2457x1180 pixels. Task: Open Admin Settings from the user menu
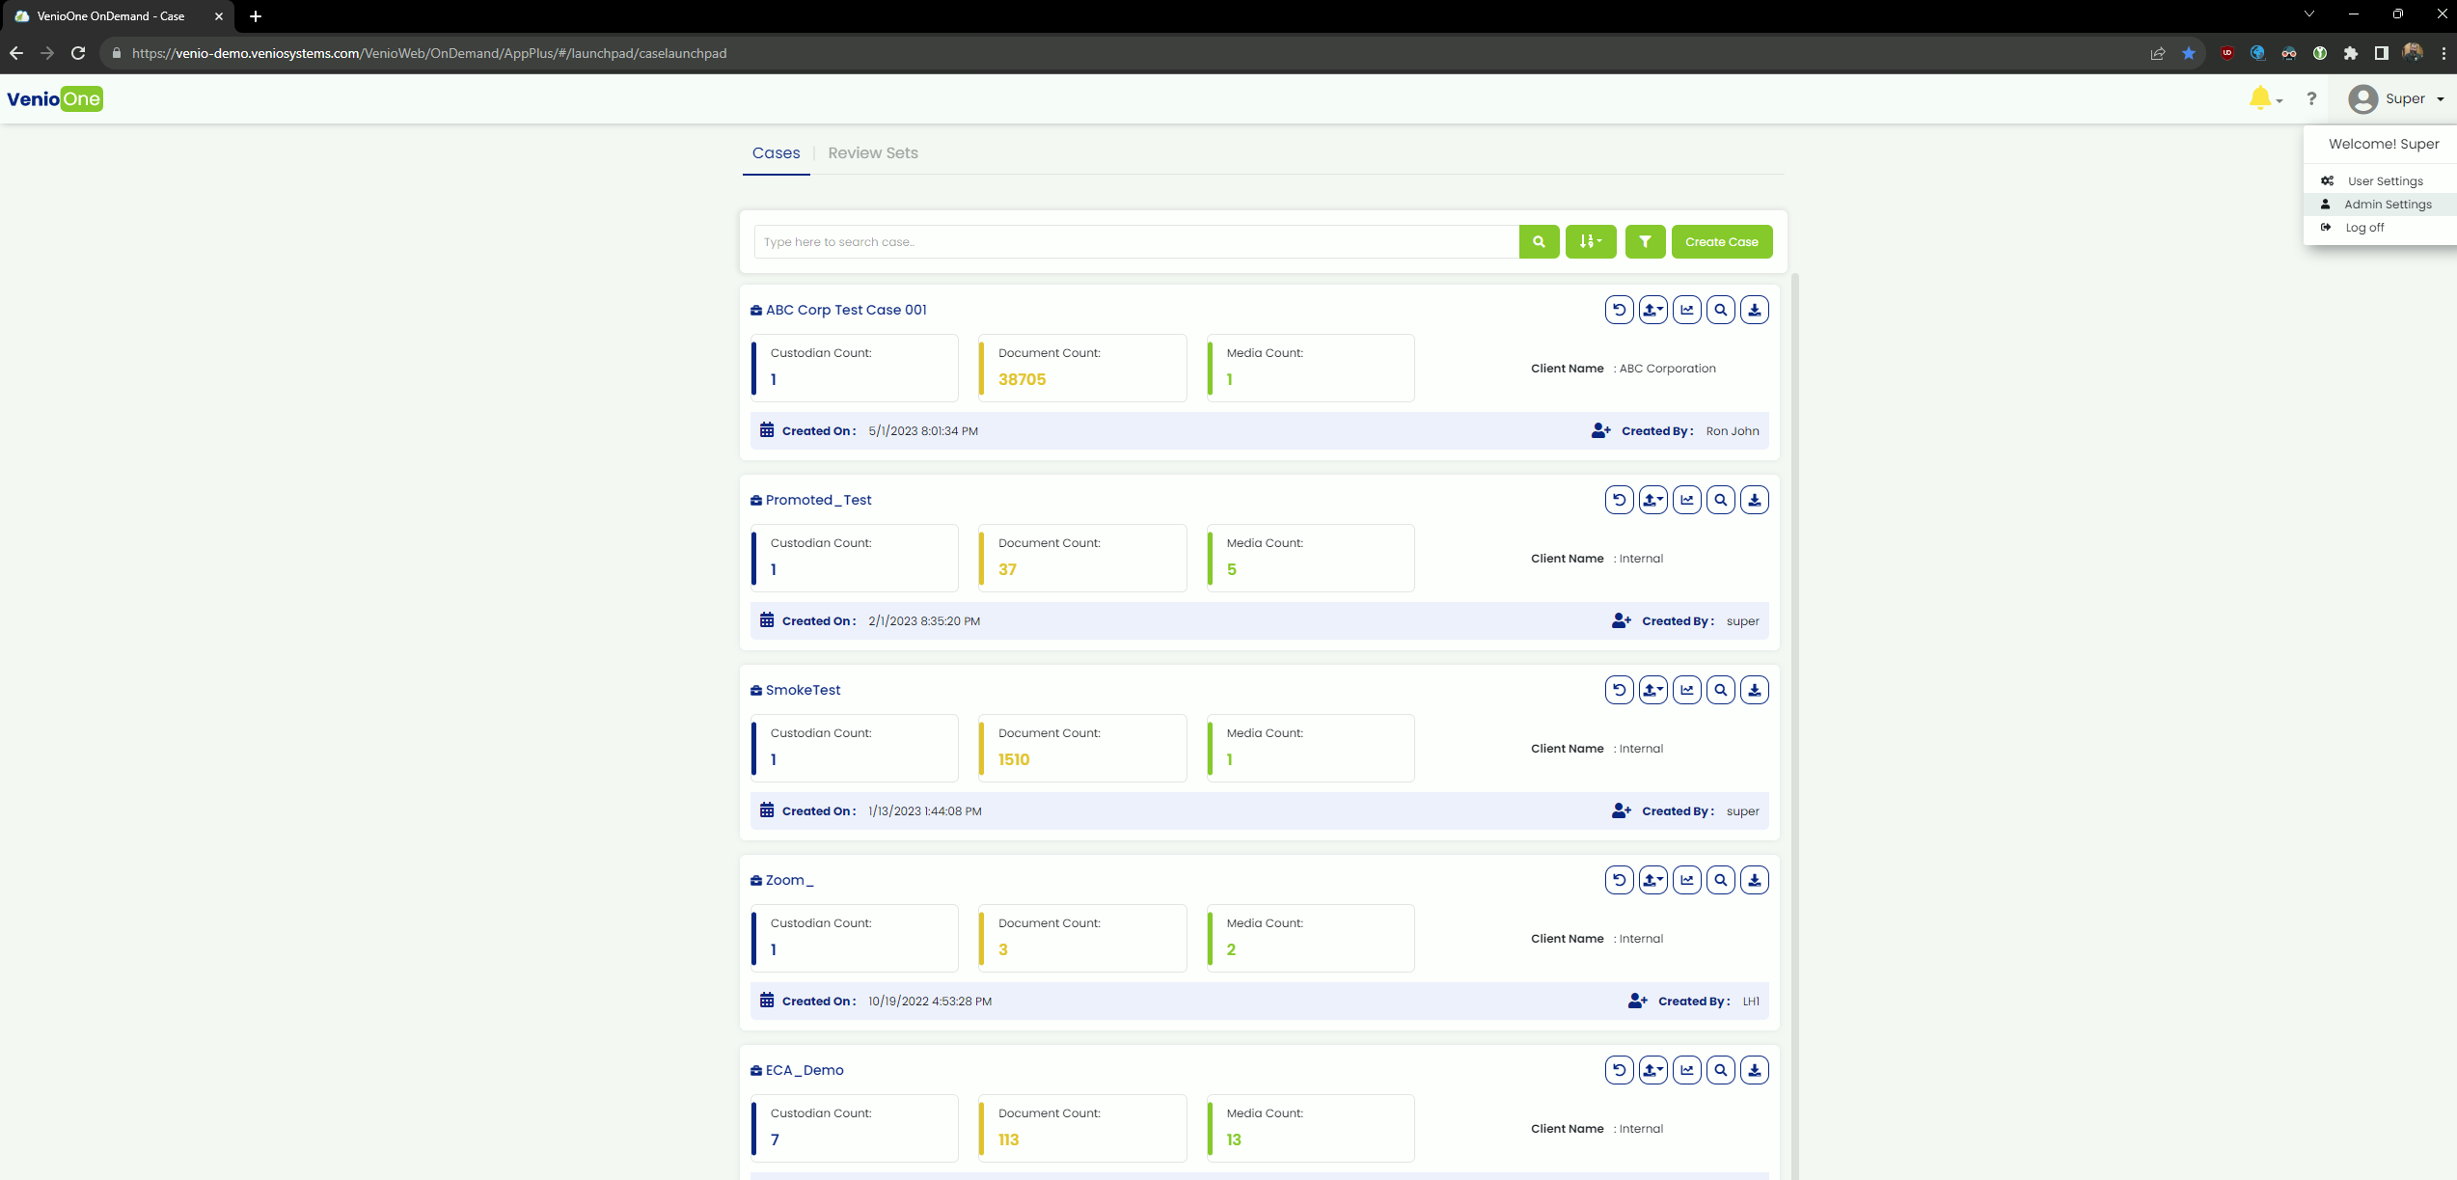2379,205
